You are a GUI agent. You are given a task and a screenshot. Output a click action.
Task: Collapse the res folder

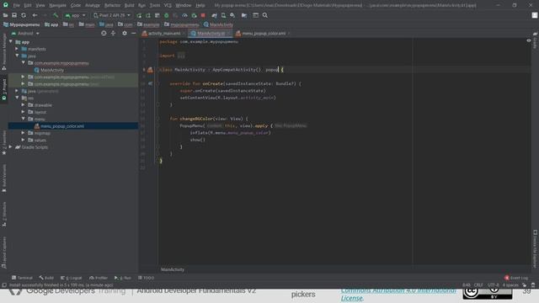[17, 98]
